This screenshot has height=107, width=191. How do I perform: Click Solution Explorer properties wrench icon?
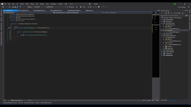pyautogui.click(x=182, y=13)
